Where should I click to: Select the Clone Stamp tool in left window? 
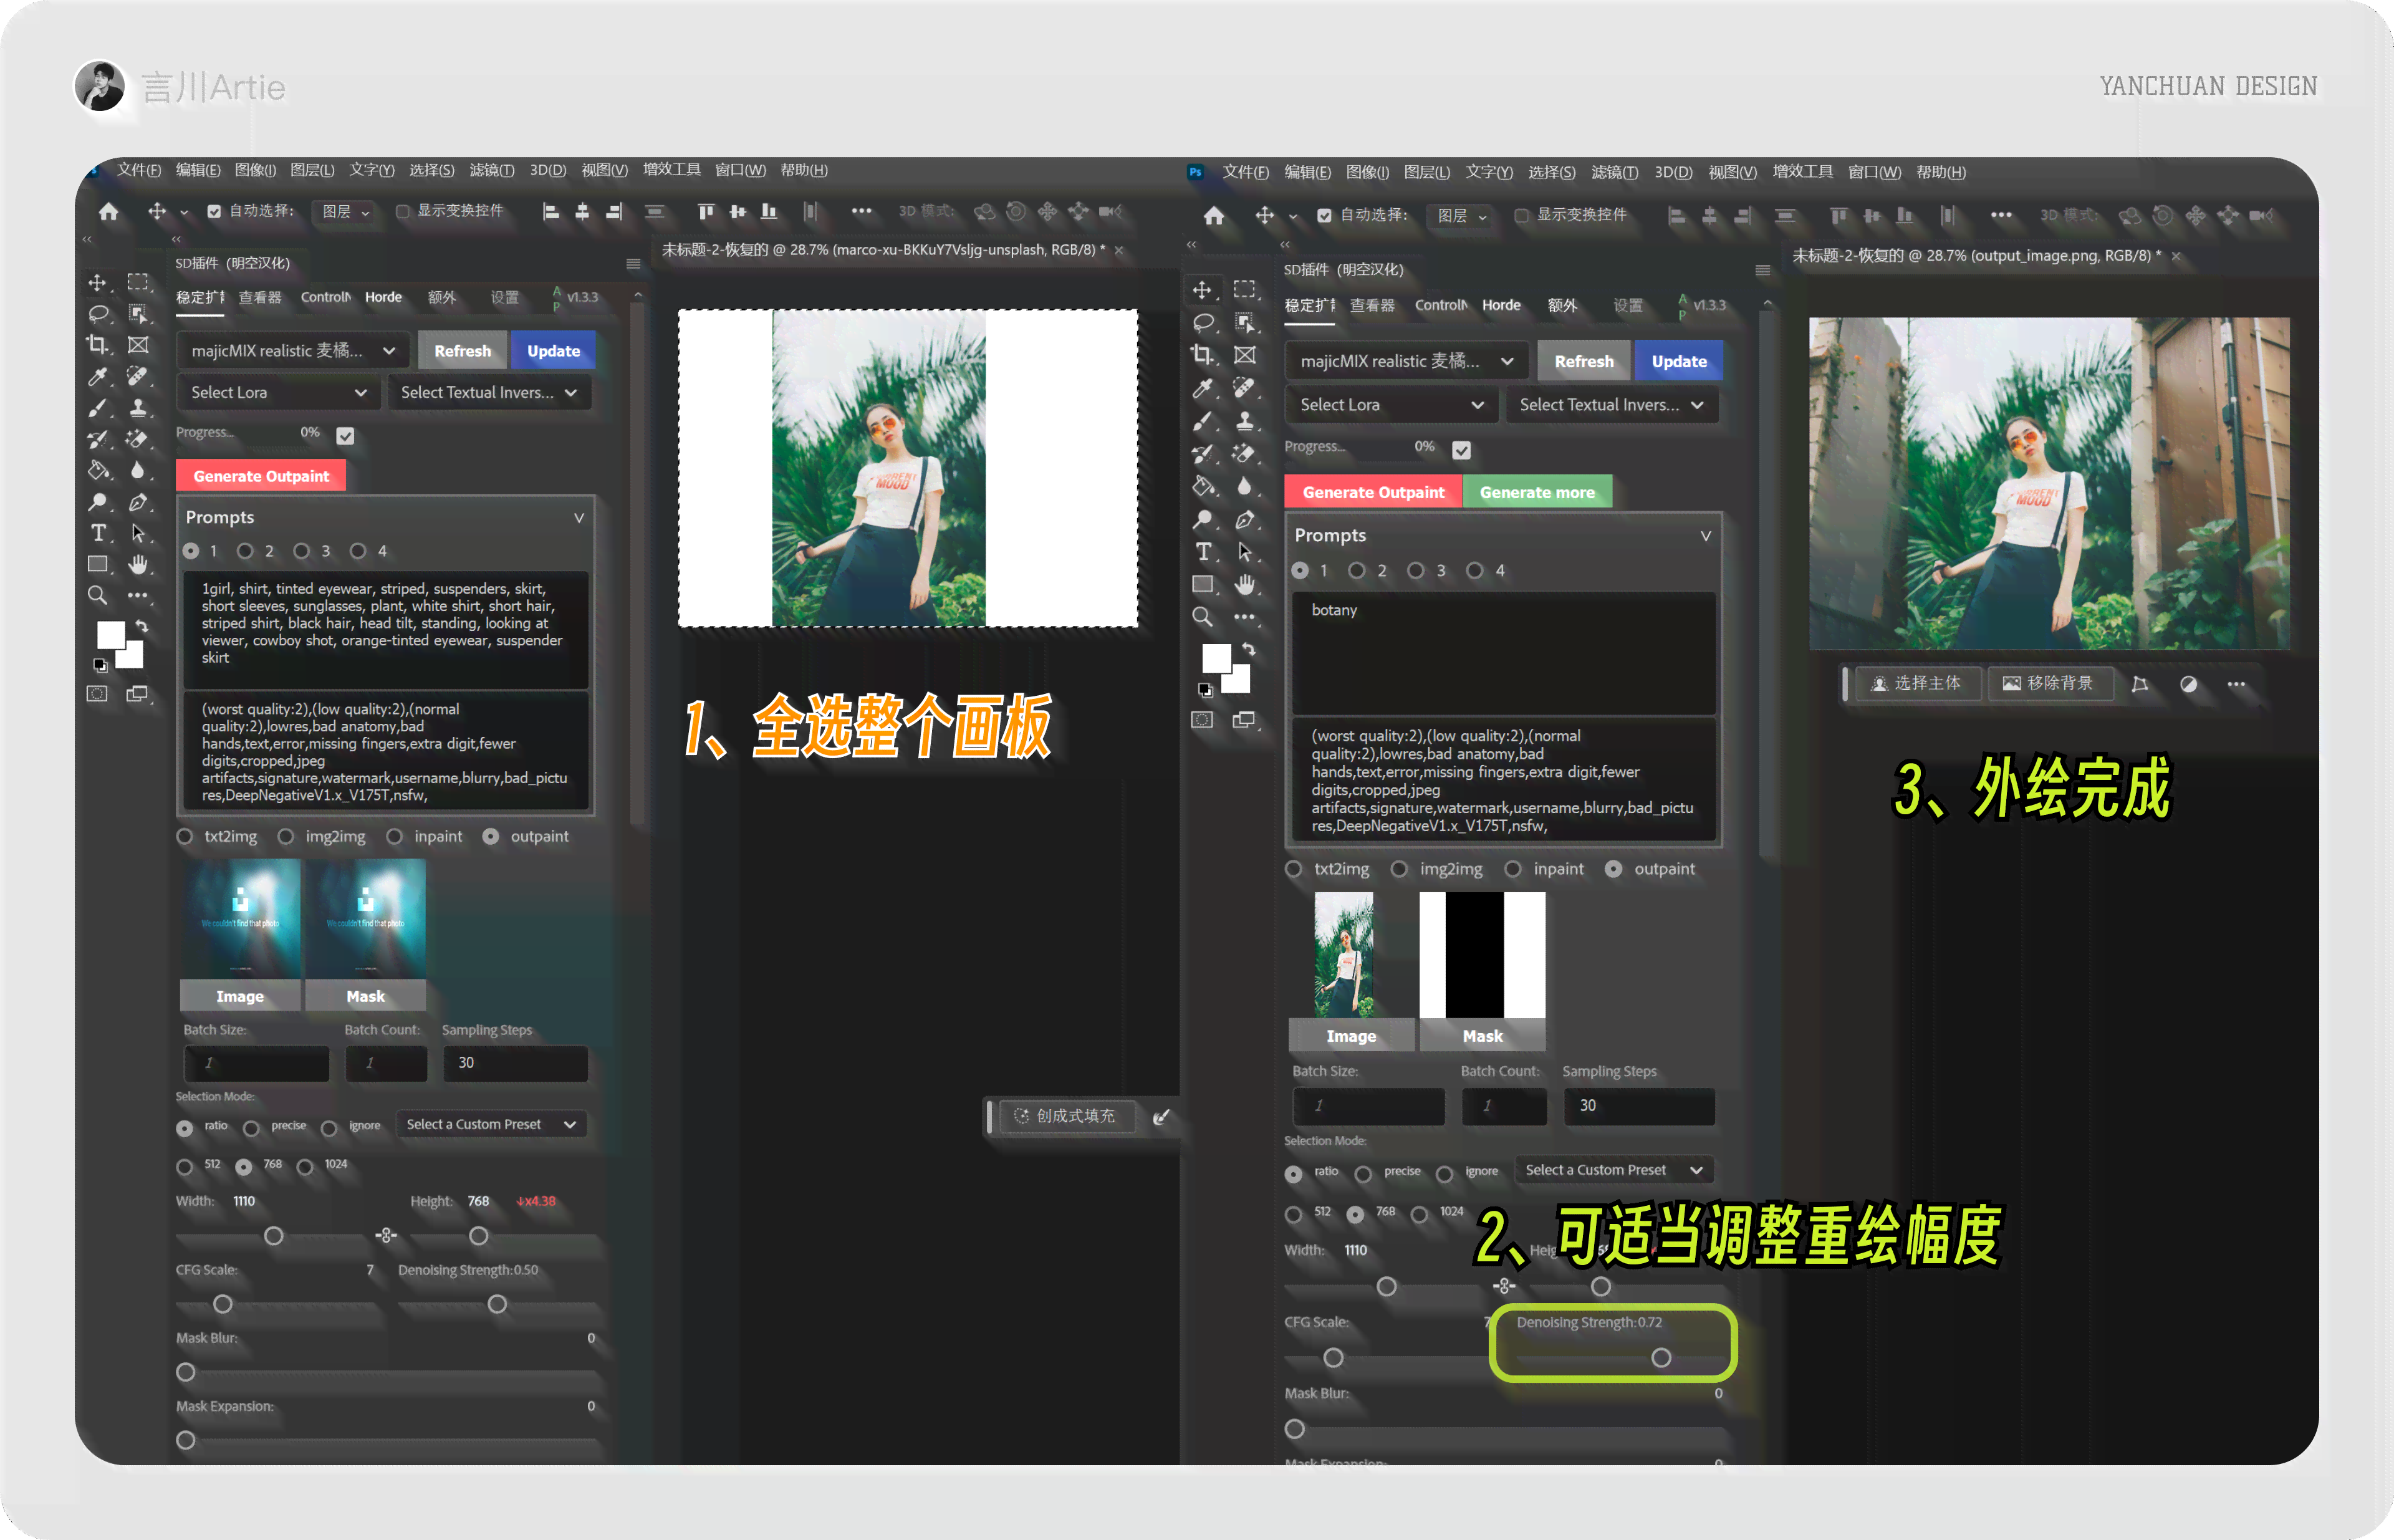click(x=138, y=408)
